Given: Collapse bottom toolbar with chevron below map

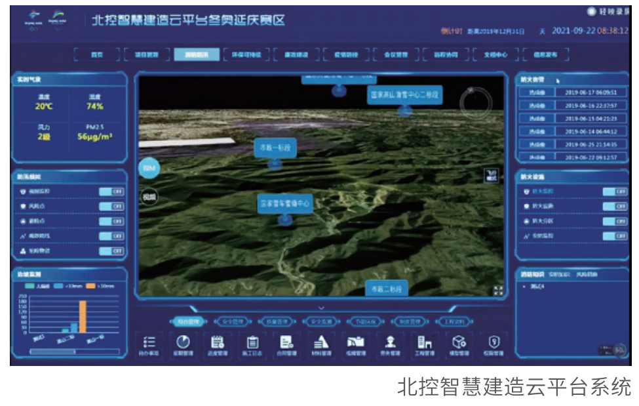Looking at the screenshot, I should (x=321, y=308).
